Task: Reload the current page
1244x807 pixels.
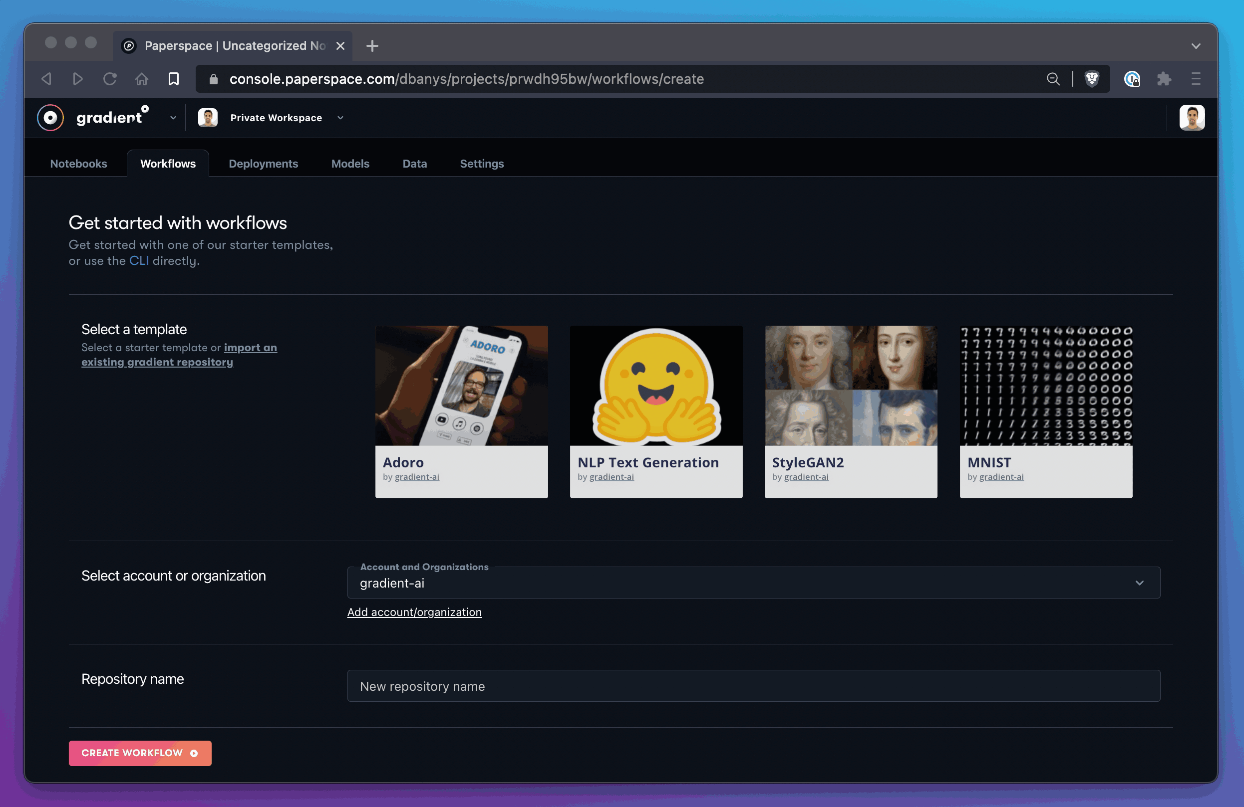Action: [x=110, y=79]
